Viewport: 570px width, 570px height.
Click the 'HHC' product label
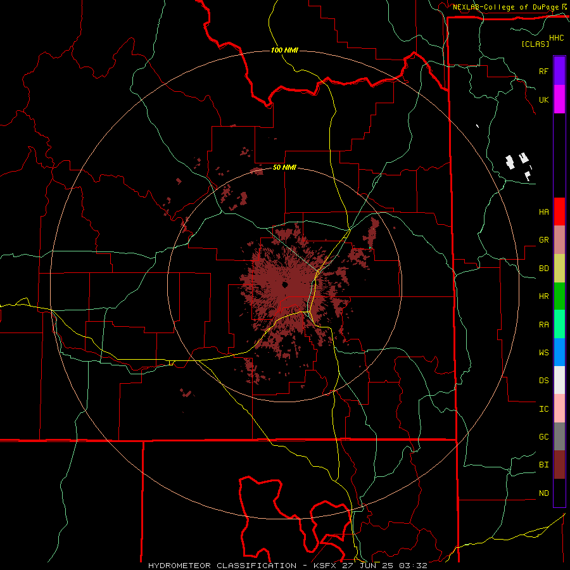tap(557, 38)
